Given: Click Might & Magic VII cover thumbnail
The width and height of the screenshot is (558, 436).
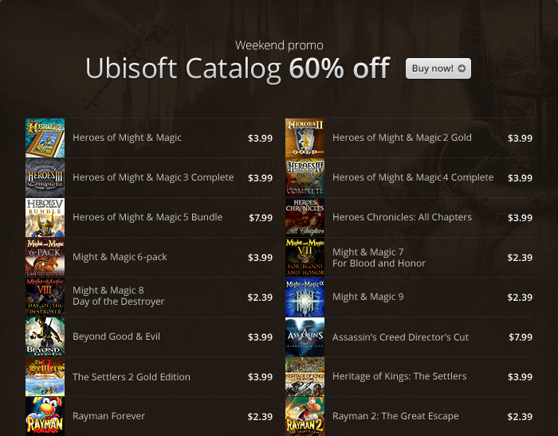Looking at the screenshot, I should coord(305,258).
